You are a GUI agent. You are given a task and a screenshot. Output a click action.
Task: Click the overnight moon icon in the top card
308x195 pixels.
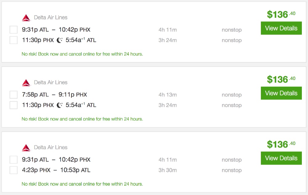tap(60, 40)
